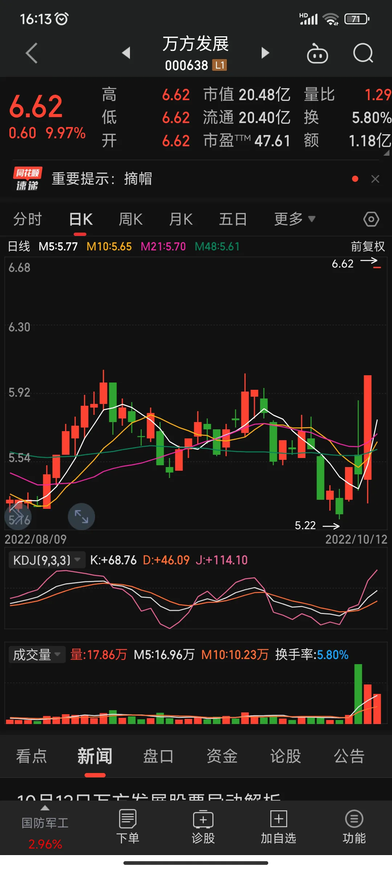The width and height of the screenshot is (392, 871).
Task: Tap the 额 1.18亿 turnover value
Action: (347, 140)
